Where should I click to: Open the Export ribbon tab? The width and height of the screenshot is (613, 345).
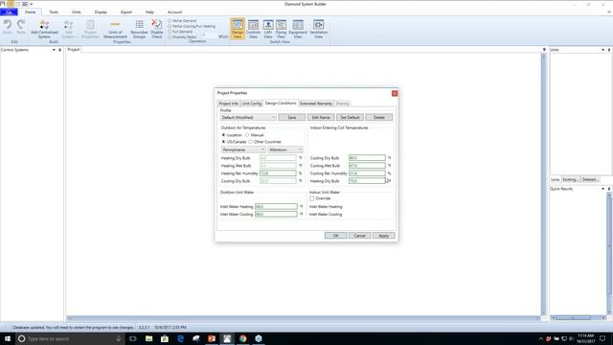(126, 12)
